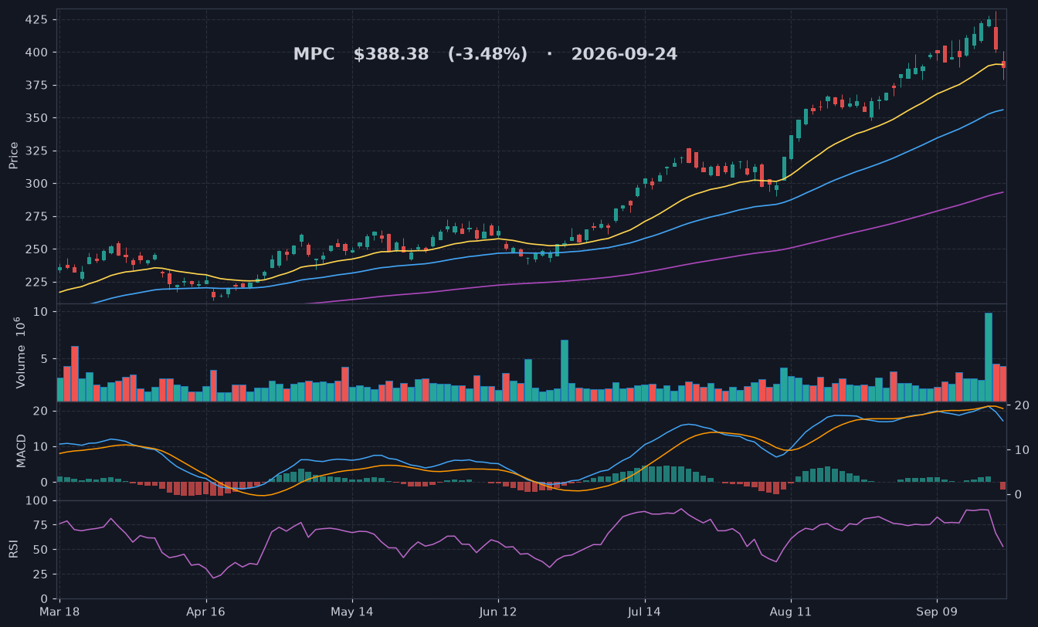Click the Apr 16 date axis label

pos(206,612)
